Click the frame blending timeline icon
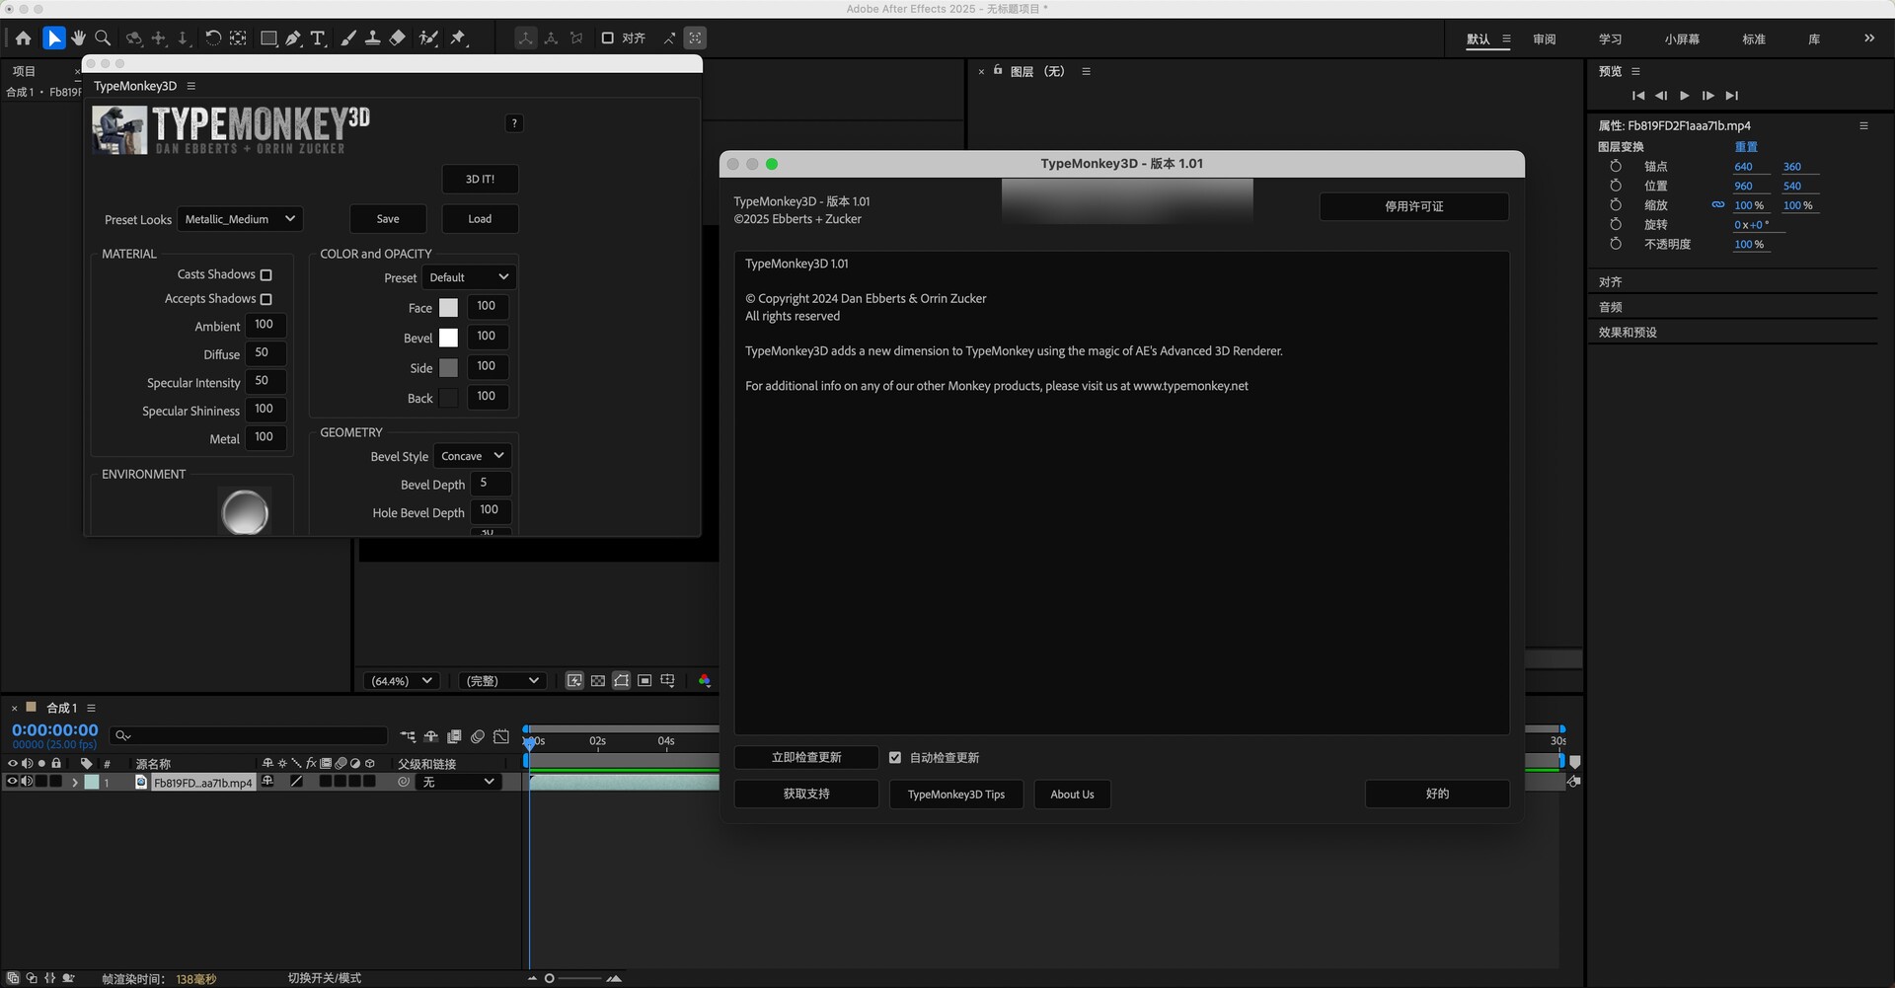This screenshot has height=988, width=1895. click(454, 736)
